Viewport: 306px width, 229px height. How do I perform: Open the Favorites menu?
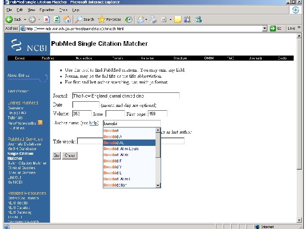click(x=47, y=10)
